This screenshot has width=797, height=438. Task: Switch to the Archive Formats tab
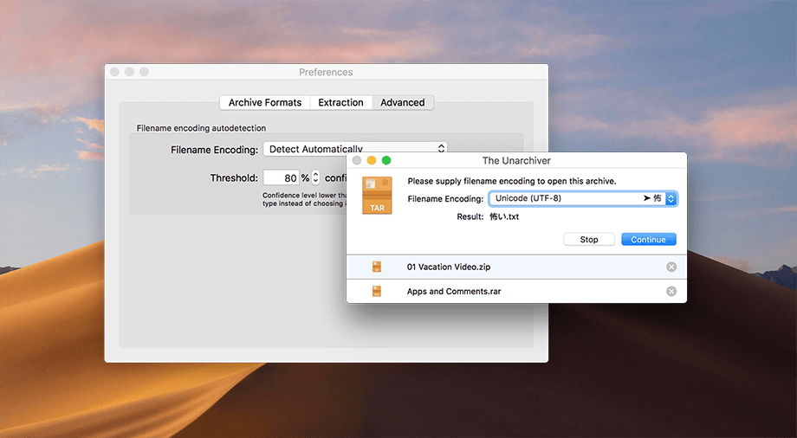[265, 102]
